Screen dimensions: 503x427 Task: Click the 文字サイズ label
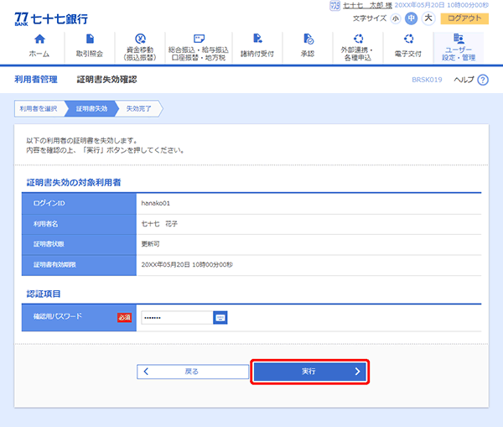tap(370, 18)
